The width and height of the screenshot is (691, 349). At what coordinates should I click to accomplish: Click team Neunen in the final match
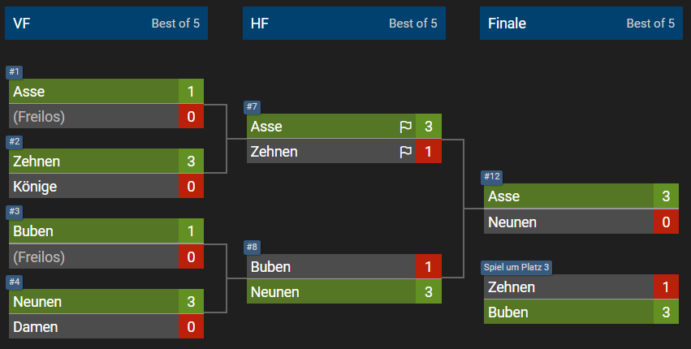click(569, 222)
